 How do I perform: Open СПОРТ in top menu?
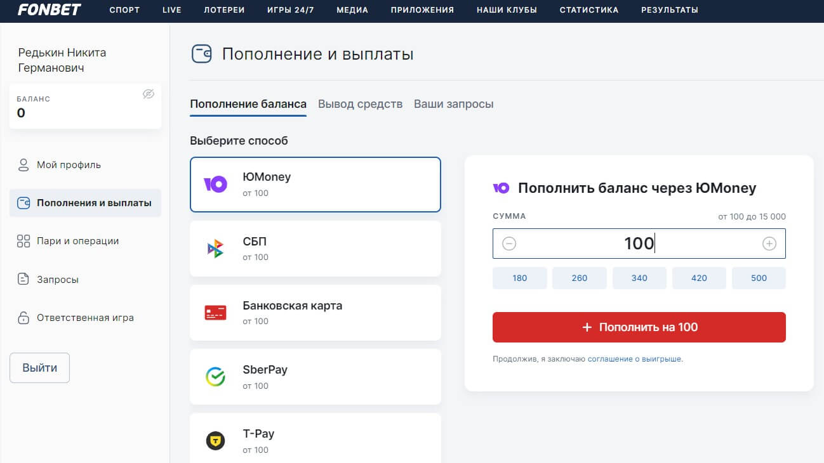coord(124,10)
